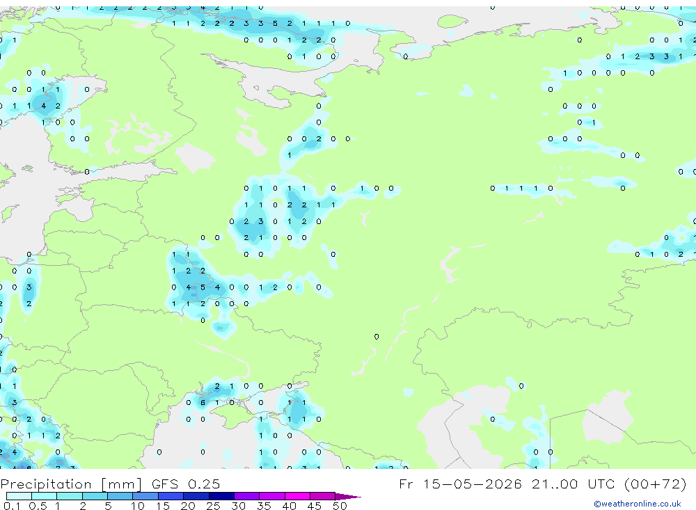Click the legend label '25'
Screen dimensions: 696x510
[213, 506]
